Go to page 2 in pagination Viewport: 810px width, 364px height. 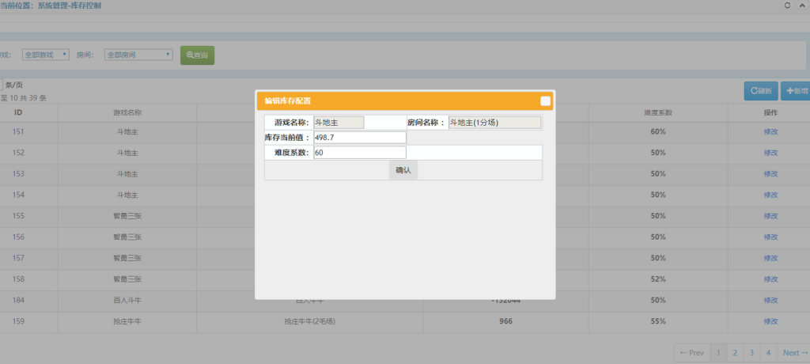click(735, 353)
